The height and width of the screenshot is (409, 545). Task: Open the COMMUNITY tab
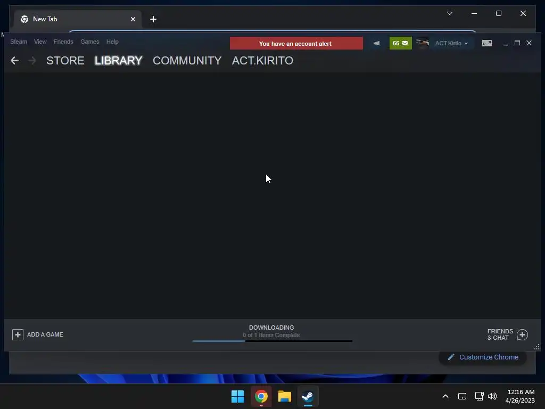(187, 61)
